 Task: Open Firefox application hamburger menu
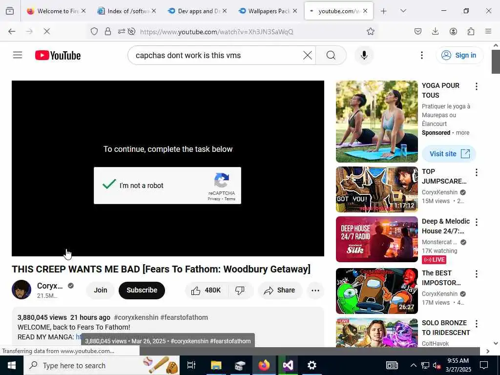(x=488, y=31)
